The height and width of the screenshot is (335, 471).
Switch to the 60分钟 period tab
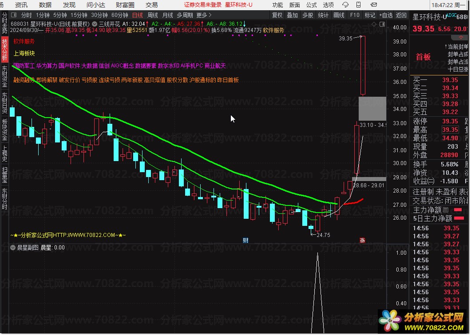click(x=120, y=15)
